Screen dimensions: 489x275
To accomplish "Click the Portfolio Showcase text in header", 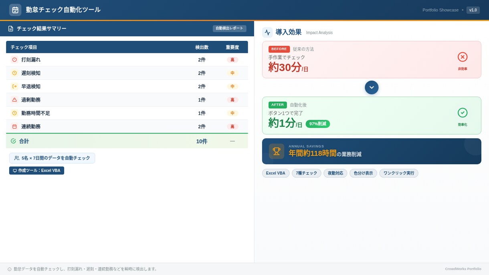I will [441, 10].
